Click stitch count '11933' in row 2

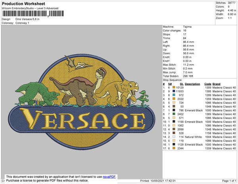180,91
